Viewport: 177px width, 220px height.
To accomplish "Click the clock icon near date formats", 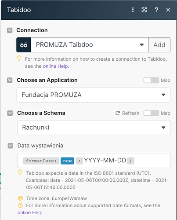I will tap(20, 205).
